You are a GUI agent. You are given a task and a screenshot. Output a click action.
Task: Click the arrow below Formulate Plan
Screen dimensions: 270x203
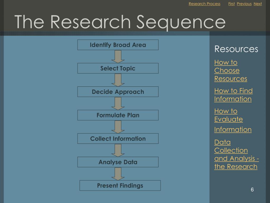point(118,127)
